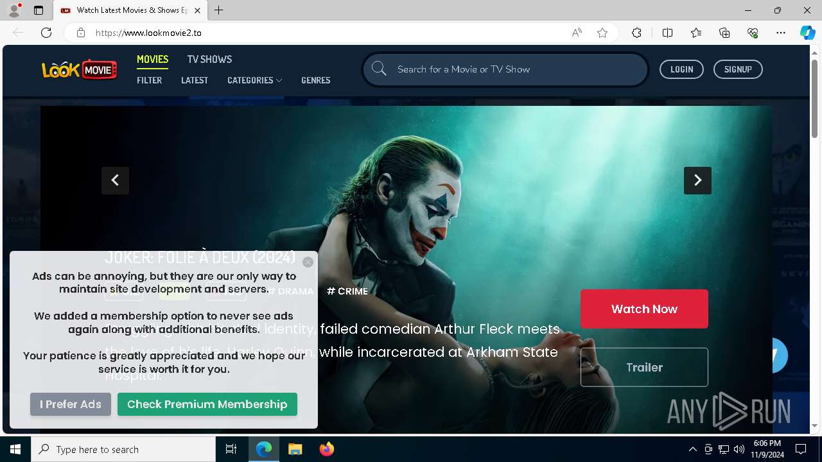This screenshot has width=822, height=462.
Task: Open the notification center
Action: (801, 449)
